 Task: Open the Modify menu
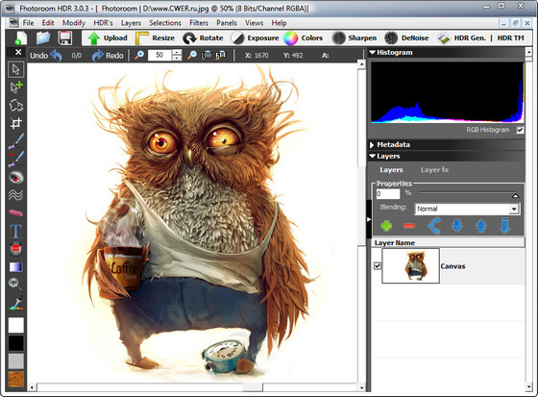click(x=74, y=23)
